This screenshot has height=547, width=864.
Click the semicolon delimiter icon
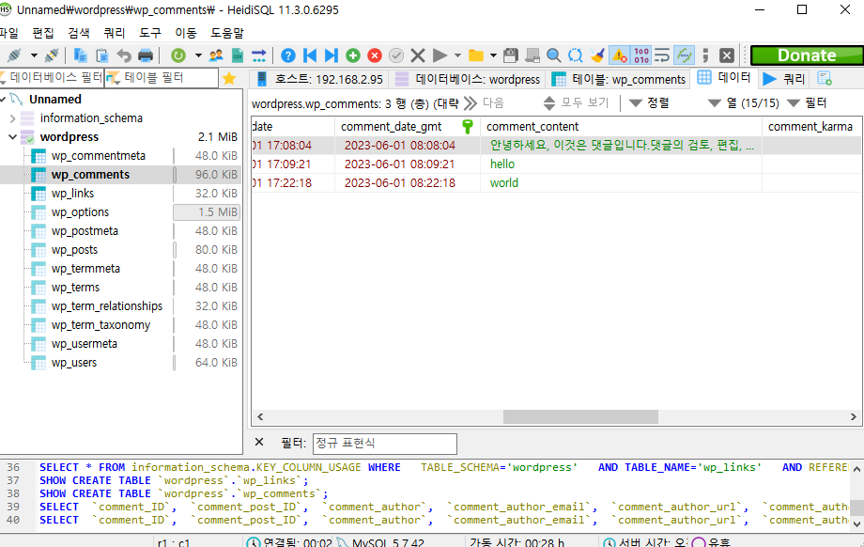coord(705,55)
